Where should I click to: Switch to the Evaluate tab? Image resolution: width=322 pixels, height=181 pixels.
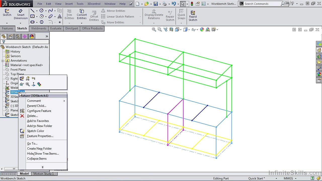coord(56,28)
